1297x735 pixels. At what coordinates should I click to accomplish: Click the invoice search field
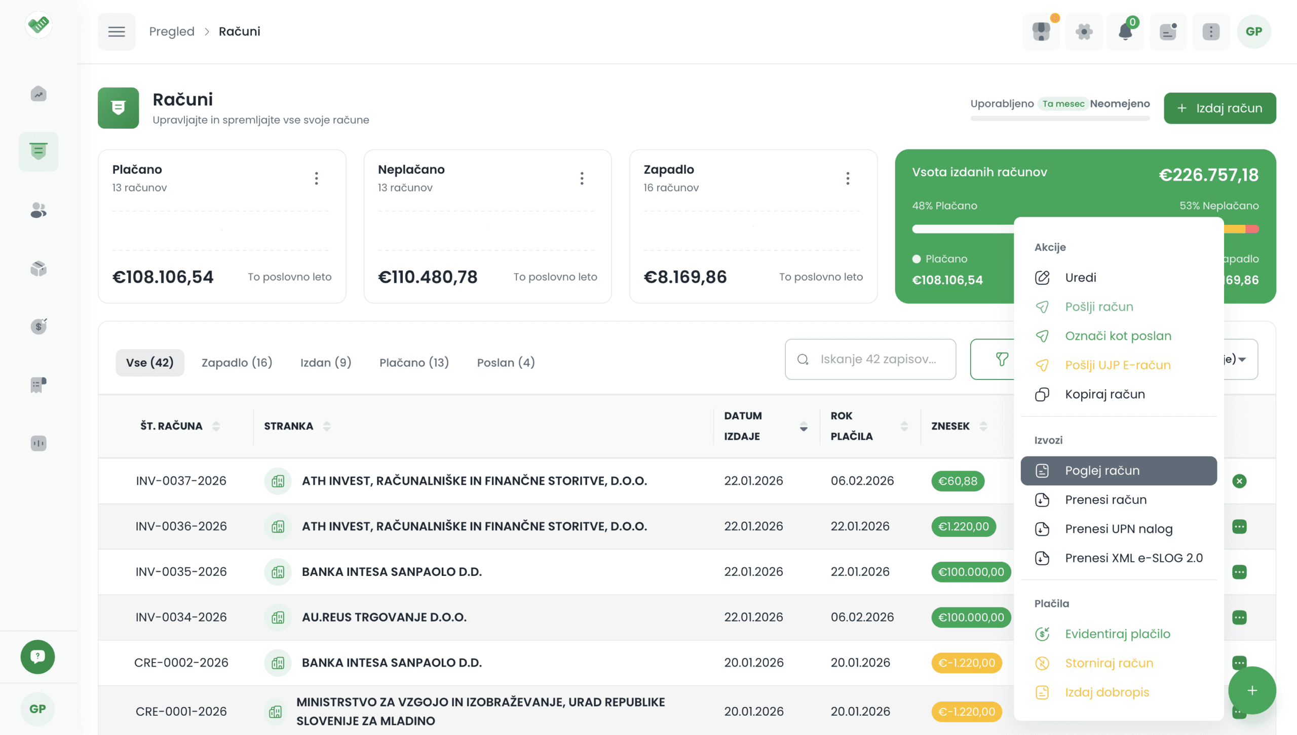pyautogui.click(x=877, y=359)
